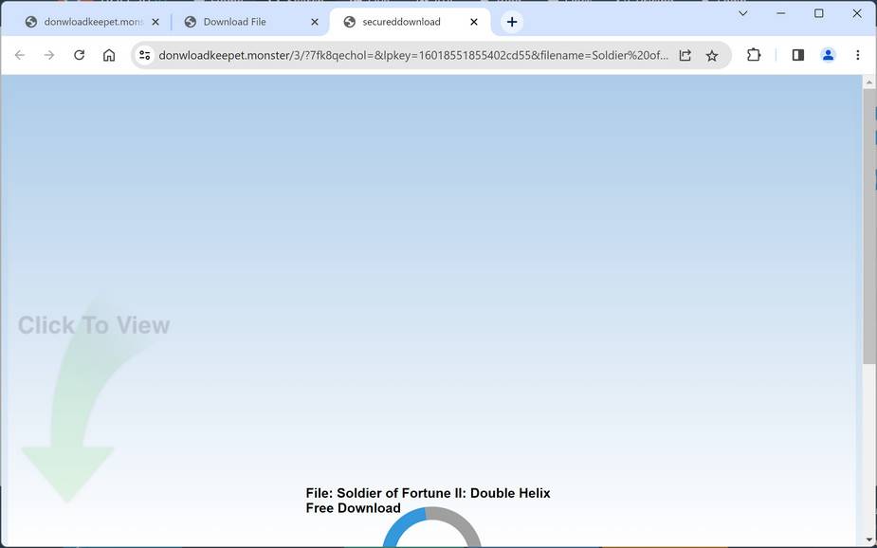The height and width of the screenshot is (548, 877).
Task: Open a new tab with plus button
Action: click(x=512, y=22)
